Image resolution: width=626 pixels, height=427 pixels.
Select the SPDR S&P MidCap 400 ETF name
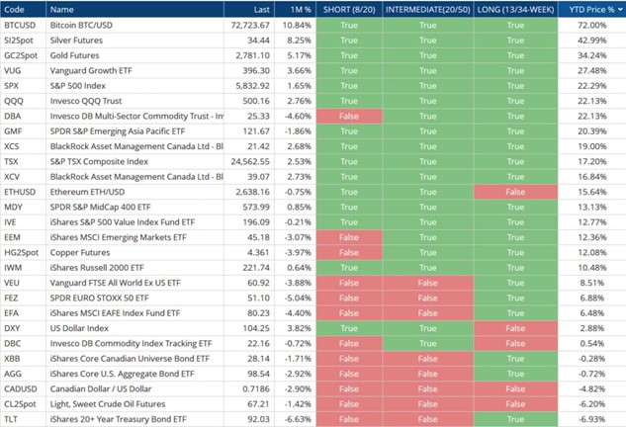coord(134,208)
